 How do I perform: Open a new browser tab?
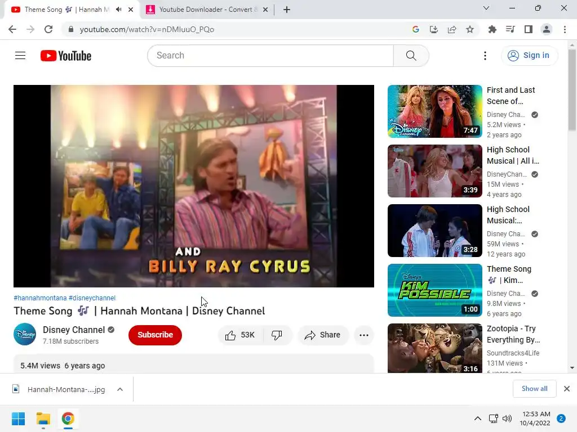click(x=287, y=10)
